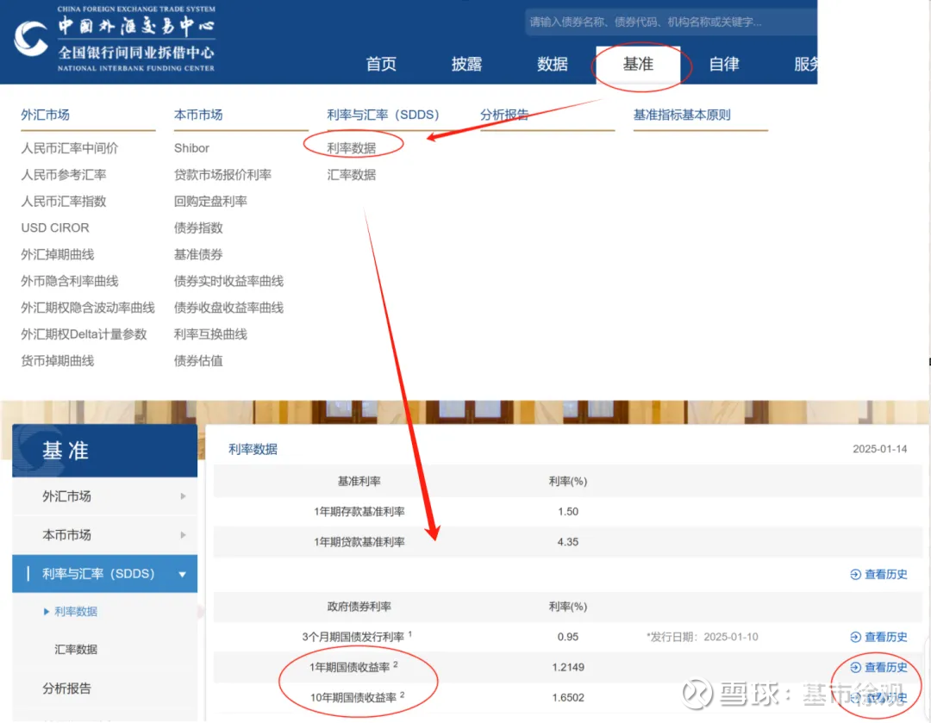Click the 10年期国债收益率 row label
The width and height of the screenshot is (931, 723).
[x=357, y=697]
